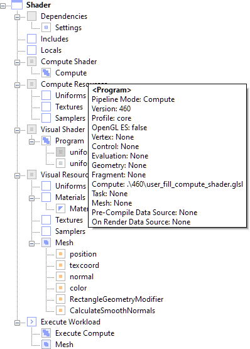Select the Execute Compute label
Image resolution: width=250 pixels, height=349 pixels.
(x=85, y=333)
